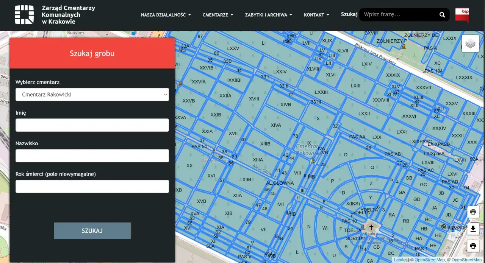
Task: Select section XXXIV on the map
Action: pyautogui.click(x=439, y=128)
